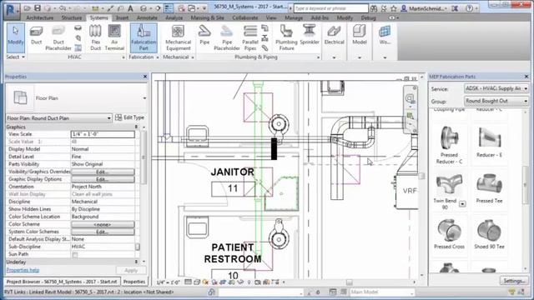This screenshot has height=300, width=534.
Task: Click the Edit Type button
Action: click(130, 117)
